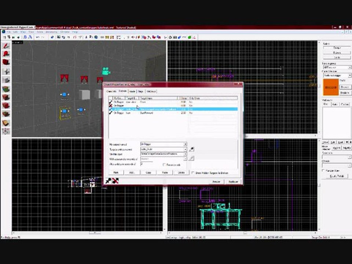Open the Map menu
This screenshot has width=352, height=264.
coord(23,32)
